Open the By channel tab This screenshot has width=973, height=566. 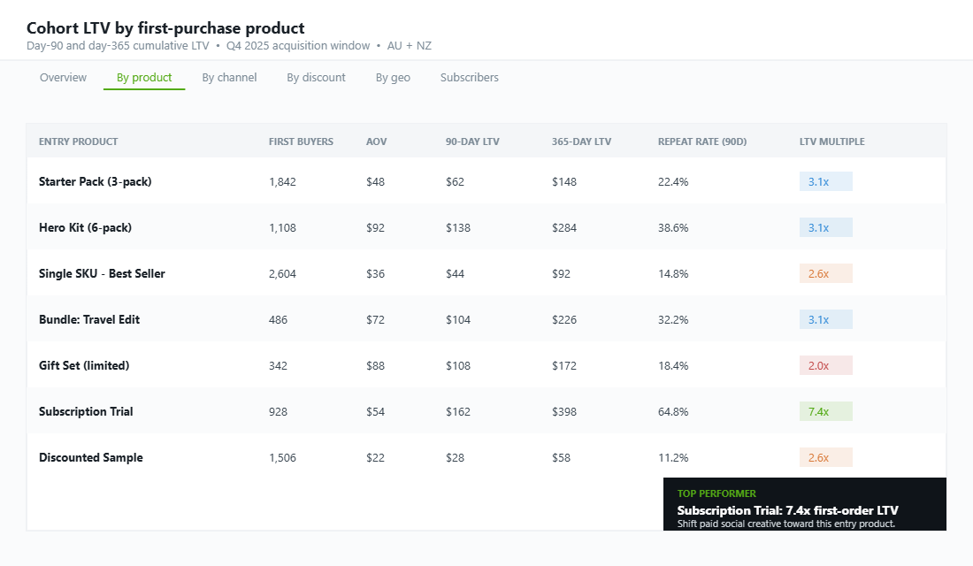[229, 78]
